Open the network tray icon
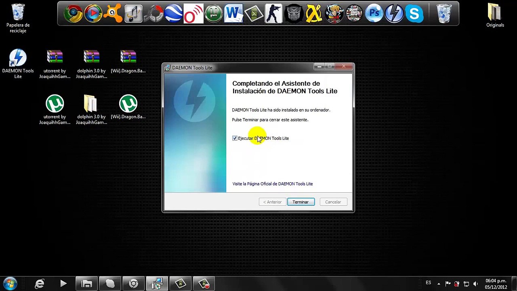517x291 pixels. pyautogui.click(x=466, y=284)
